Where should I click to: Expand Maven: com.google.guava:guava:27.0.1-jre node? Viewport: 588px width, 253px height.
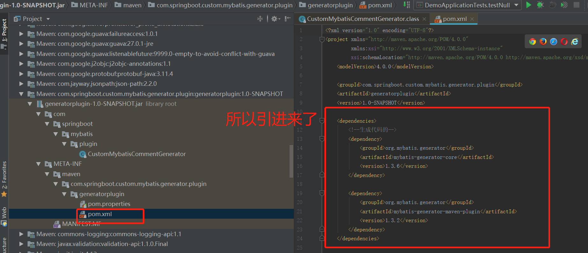[x=21, y=44]
